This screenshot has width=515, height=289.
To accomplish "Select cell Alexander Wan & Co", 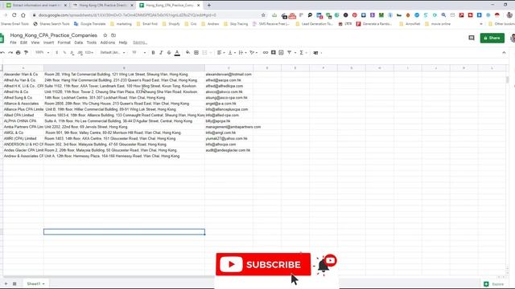I will tap(23, 75).
